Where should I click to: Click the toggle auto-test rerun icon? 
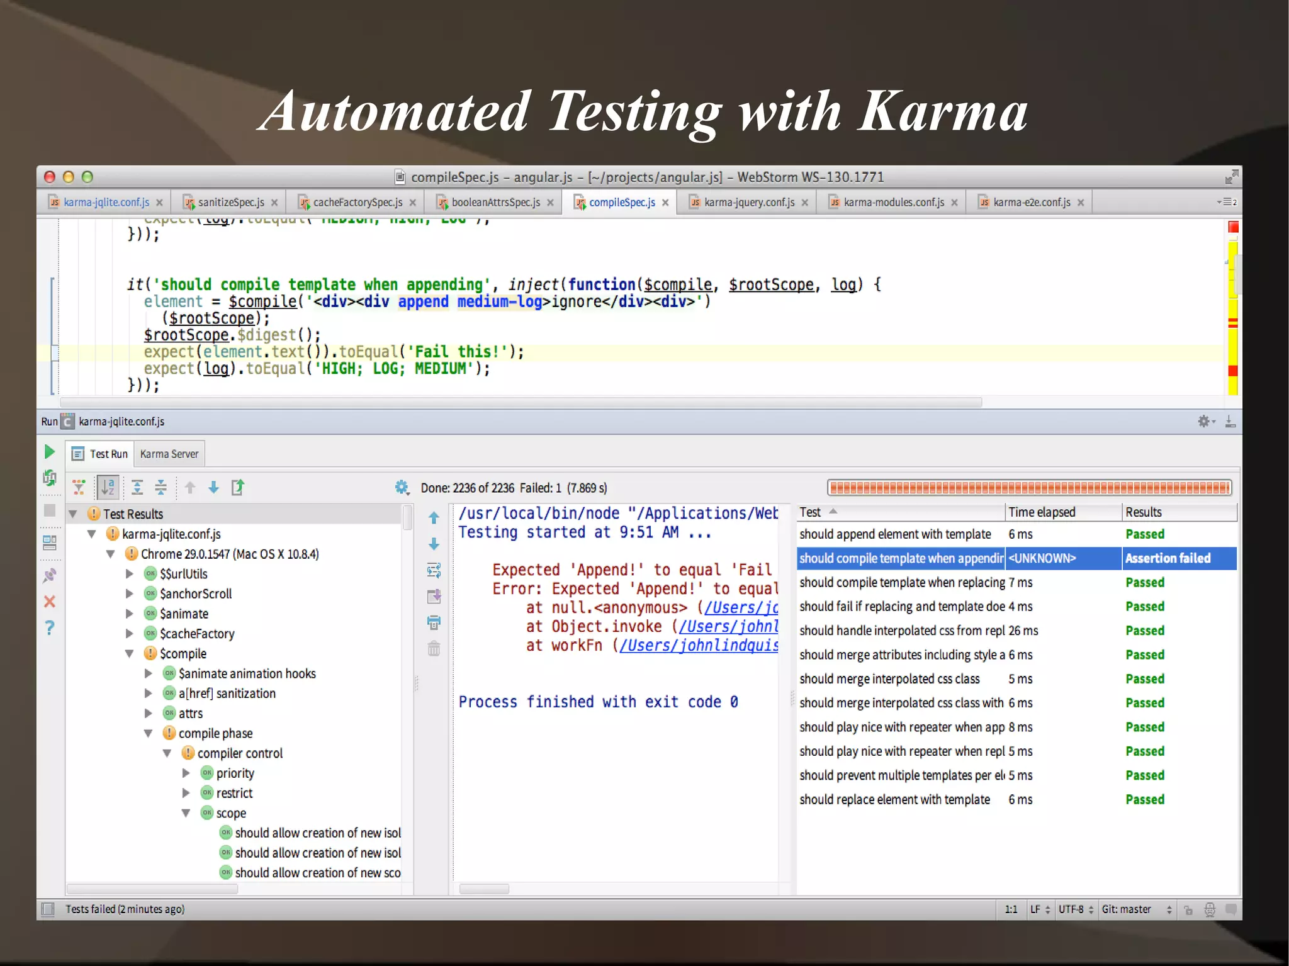(50, 478)
